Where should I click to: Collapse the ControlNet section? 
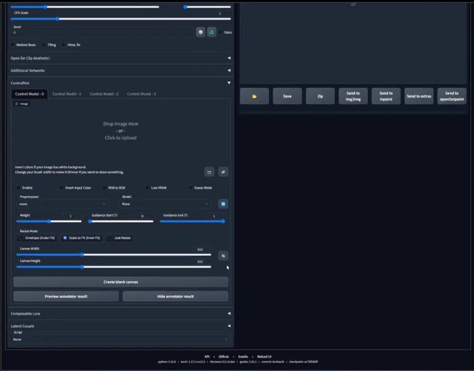[121, 83]
